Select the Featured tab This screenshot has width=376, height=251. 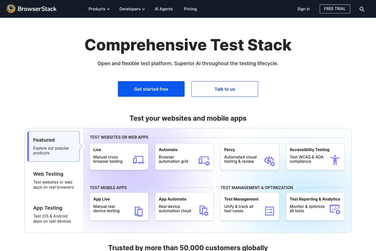pos(53,146)
